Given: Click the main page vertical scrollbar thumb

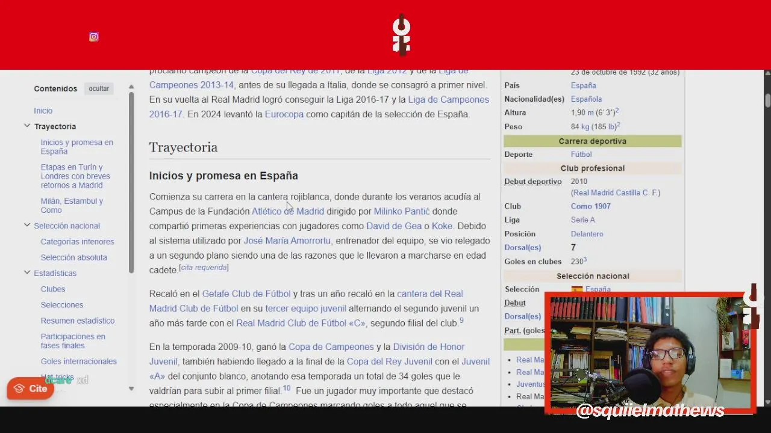Looking at the screenshot, I should [x=767, y=100].
